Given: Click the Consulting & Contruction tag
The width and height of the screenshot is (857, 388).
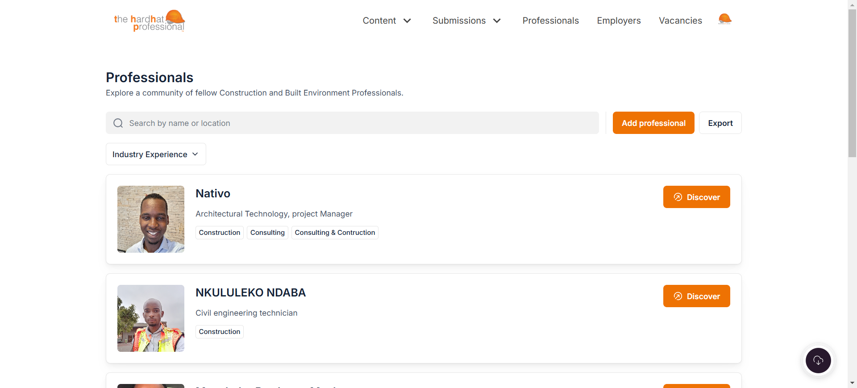Looking at the screenshot, I should click(x=335, y=233).
